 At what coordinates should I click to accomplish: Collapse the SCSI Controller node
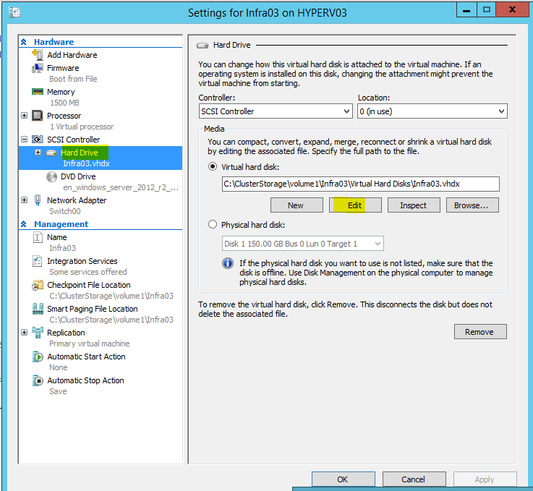click(25, 140)
